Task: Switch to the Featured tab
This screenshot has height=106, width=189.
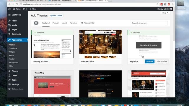Action: 46,23
